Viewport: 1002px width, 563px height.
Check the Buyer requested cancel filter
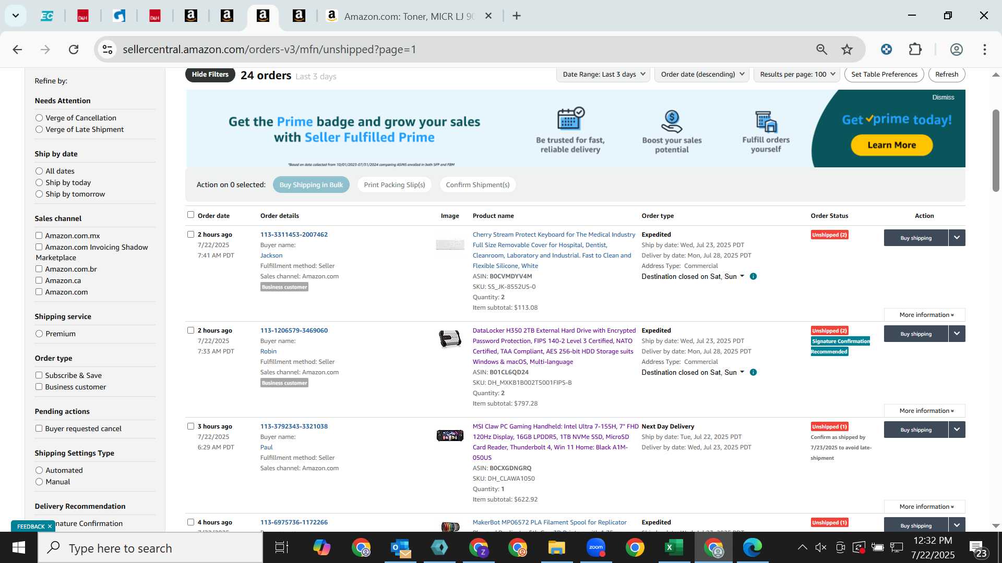[x=39, y=429]
